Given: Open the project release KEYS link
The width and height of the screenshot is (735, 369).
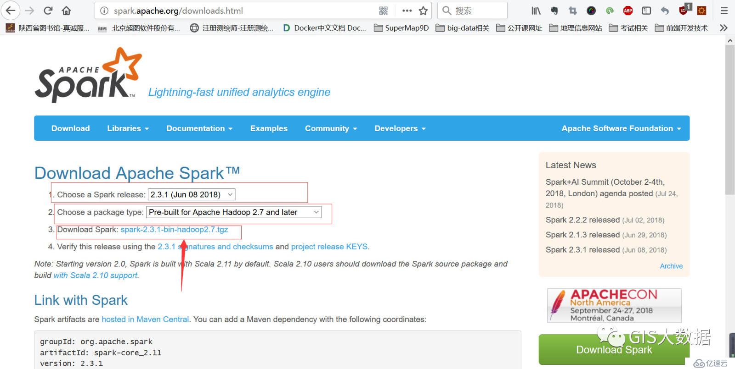Looking at the screenshot, I should click(329, 247).
